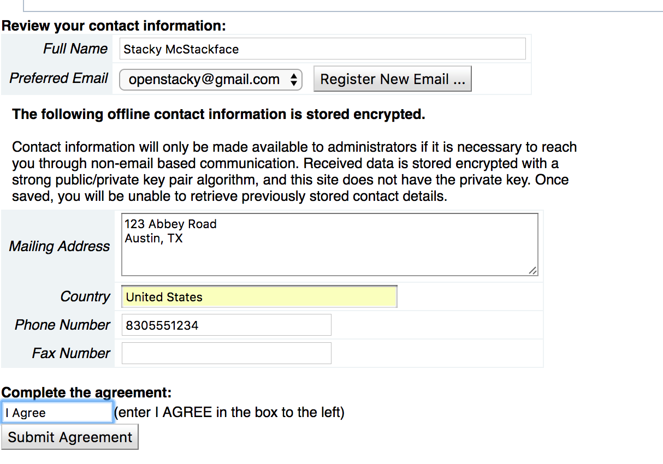Click the Complete the agreement heading
This screenshot has width=663, height=464.
click(86, 392)
